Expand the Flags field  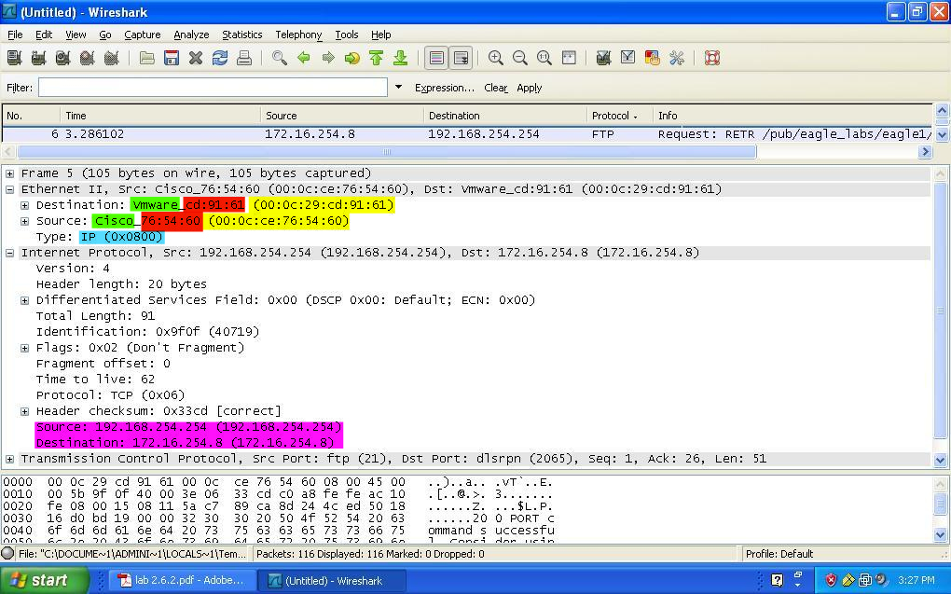(x=25, y=348)
